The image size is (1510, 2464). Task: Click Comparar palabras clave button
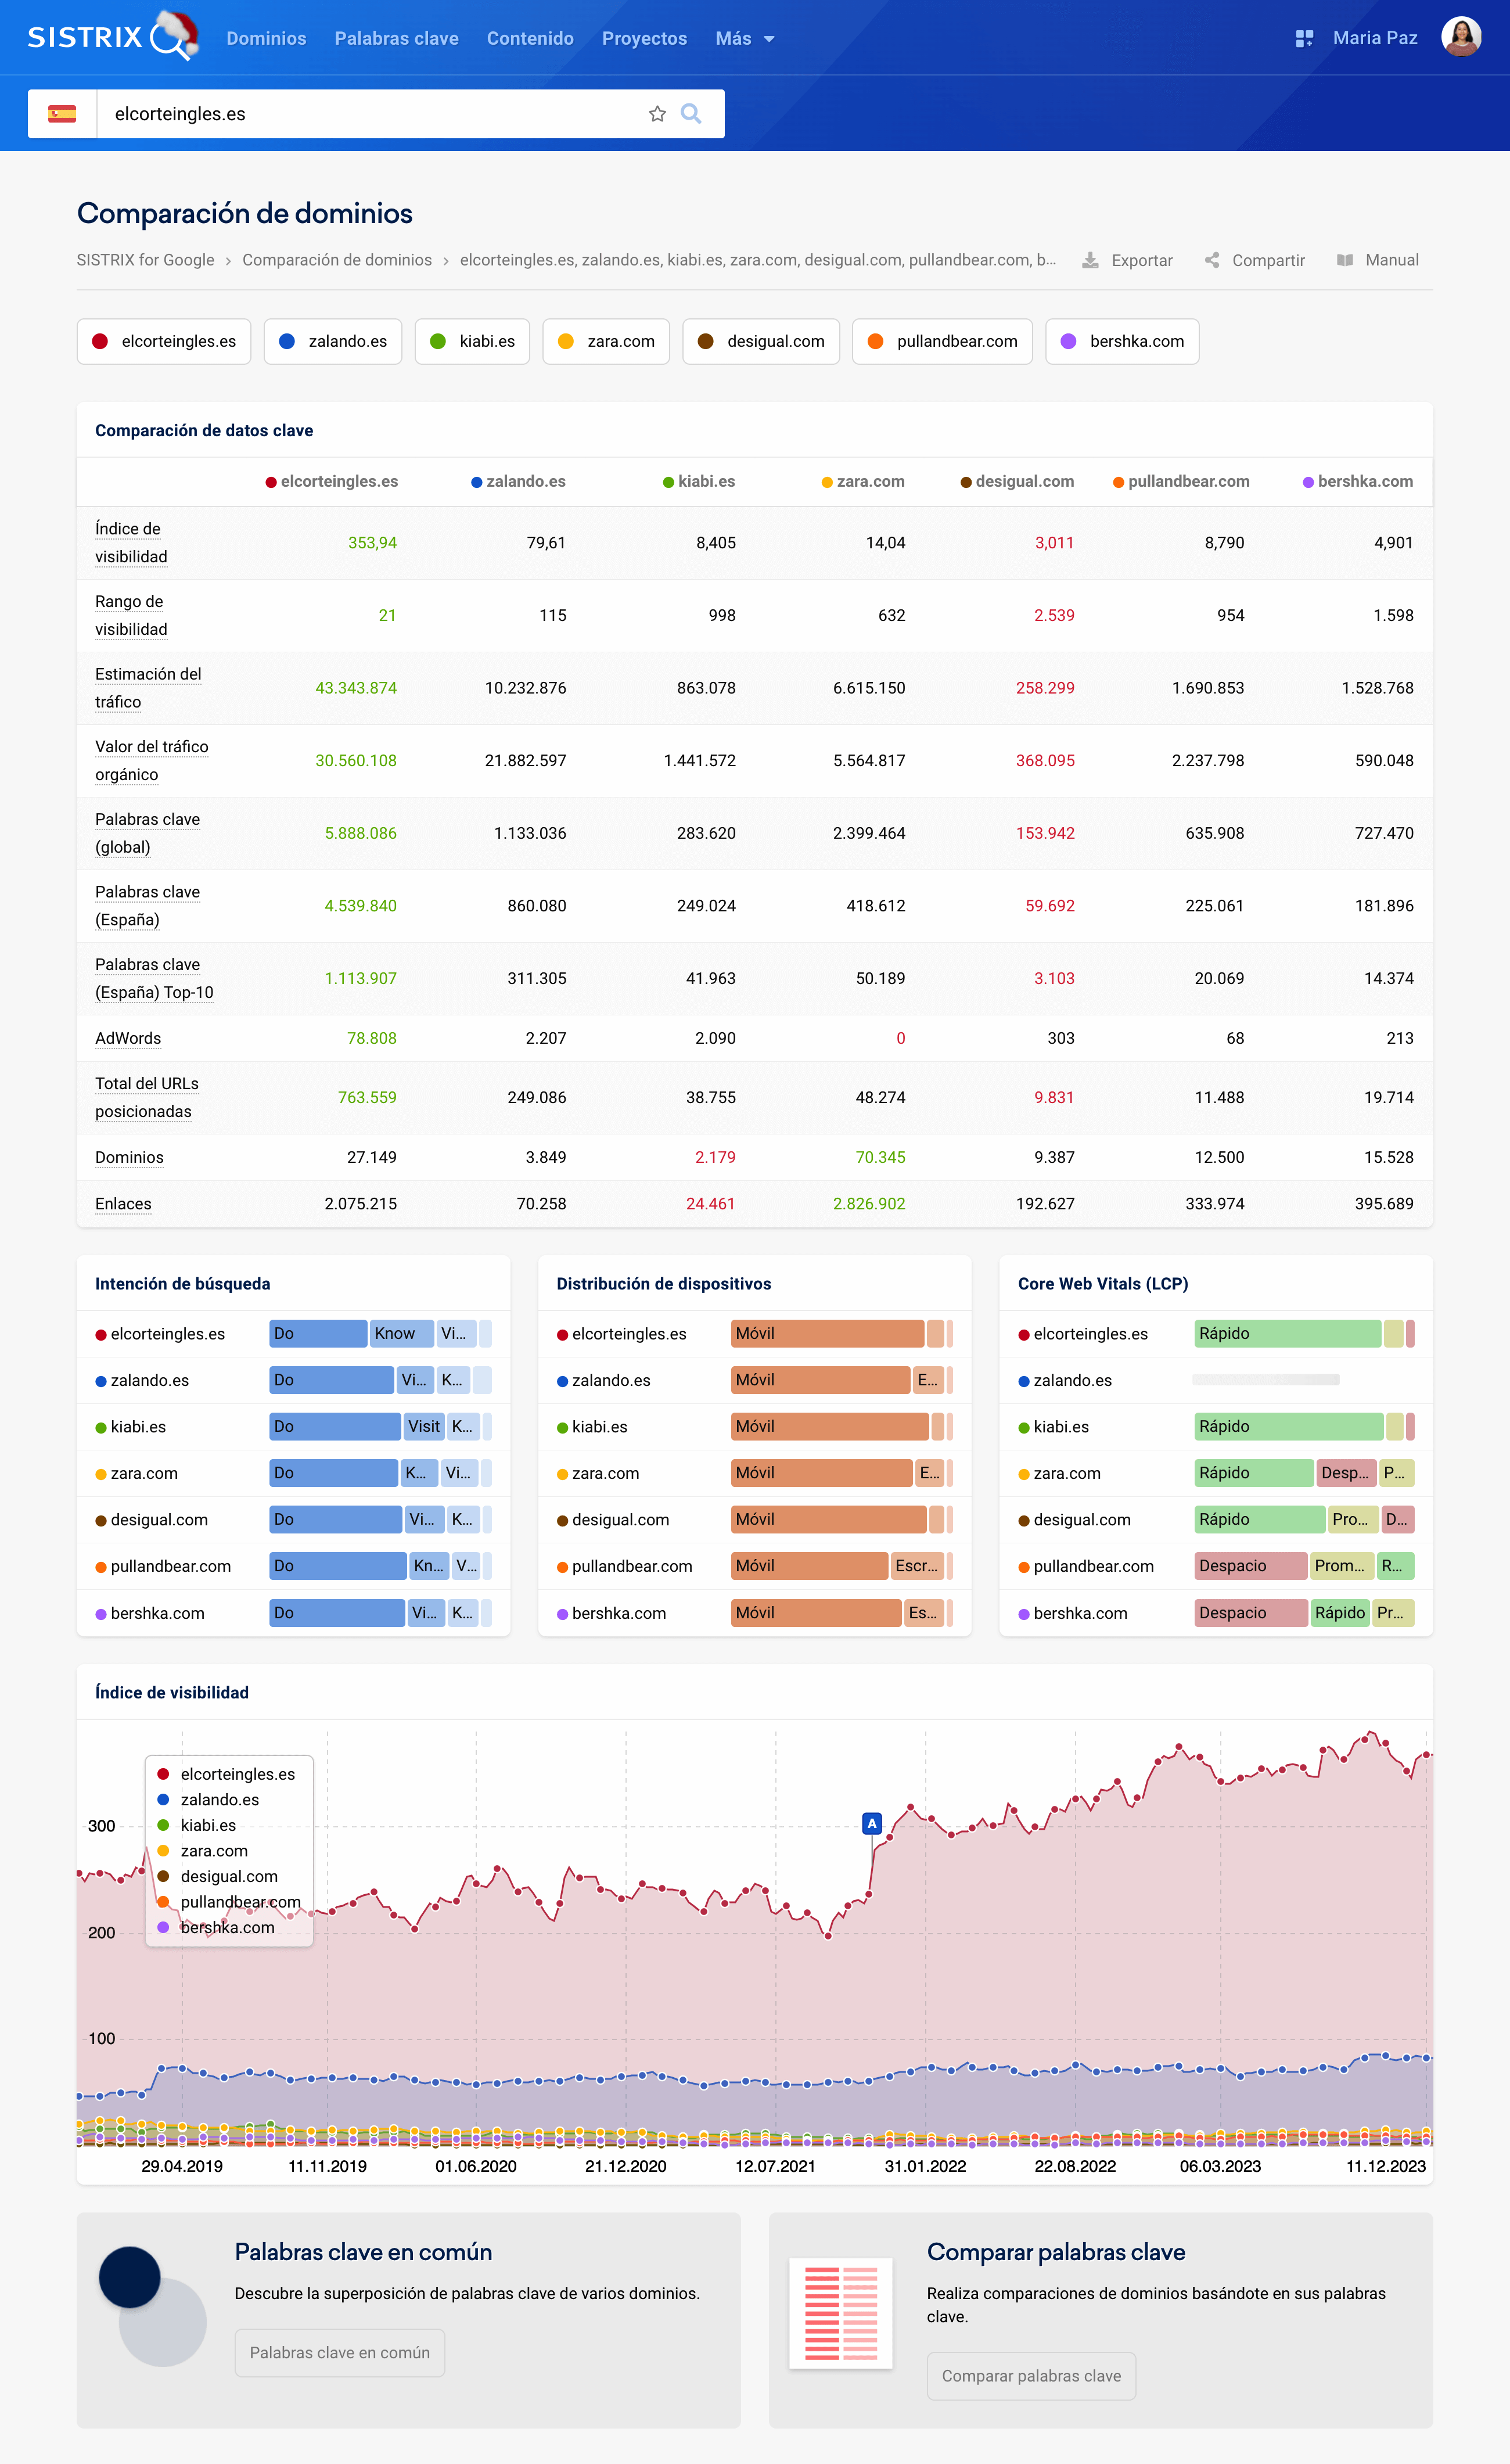pyautogui.click(x=1031, y=2375)
